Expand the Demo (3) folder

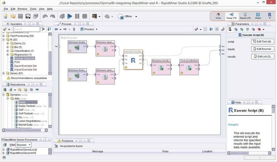click(8, 43)
